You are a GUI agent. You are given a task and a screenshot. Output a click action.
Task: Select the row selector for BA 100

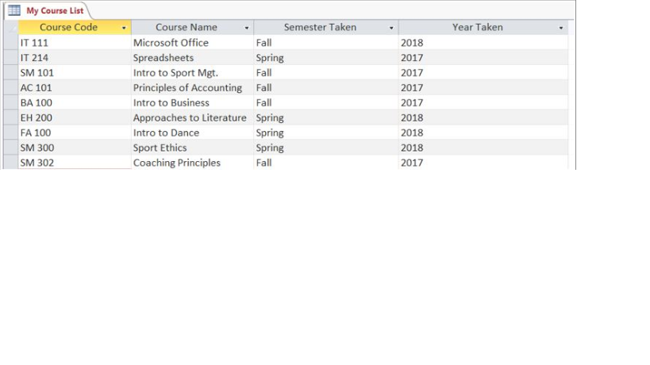10,103
